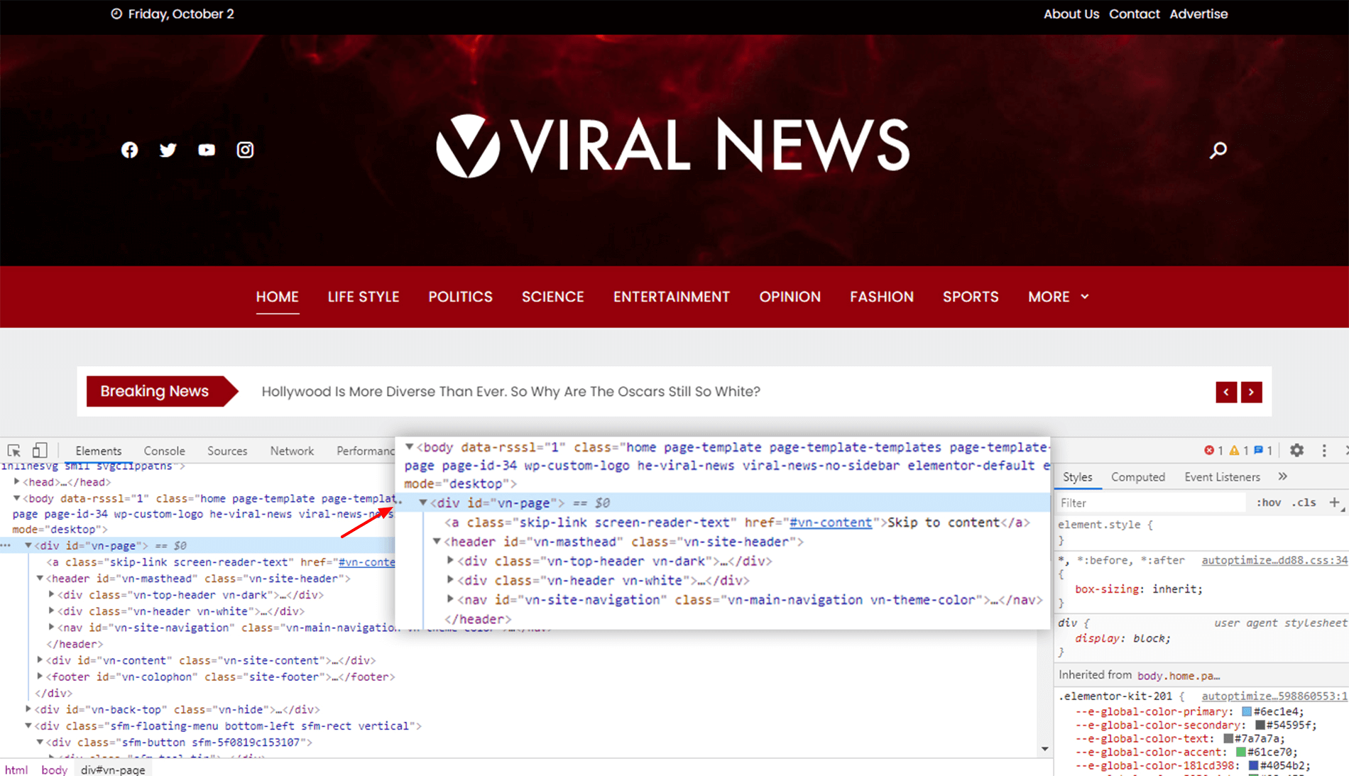The width and height of the screenshot is (1349, 776).
Task: Switch to the Console tab
Action: coord(164,451)
